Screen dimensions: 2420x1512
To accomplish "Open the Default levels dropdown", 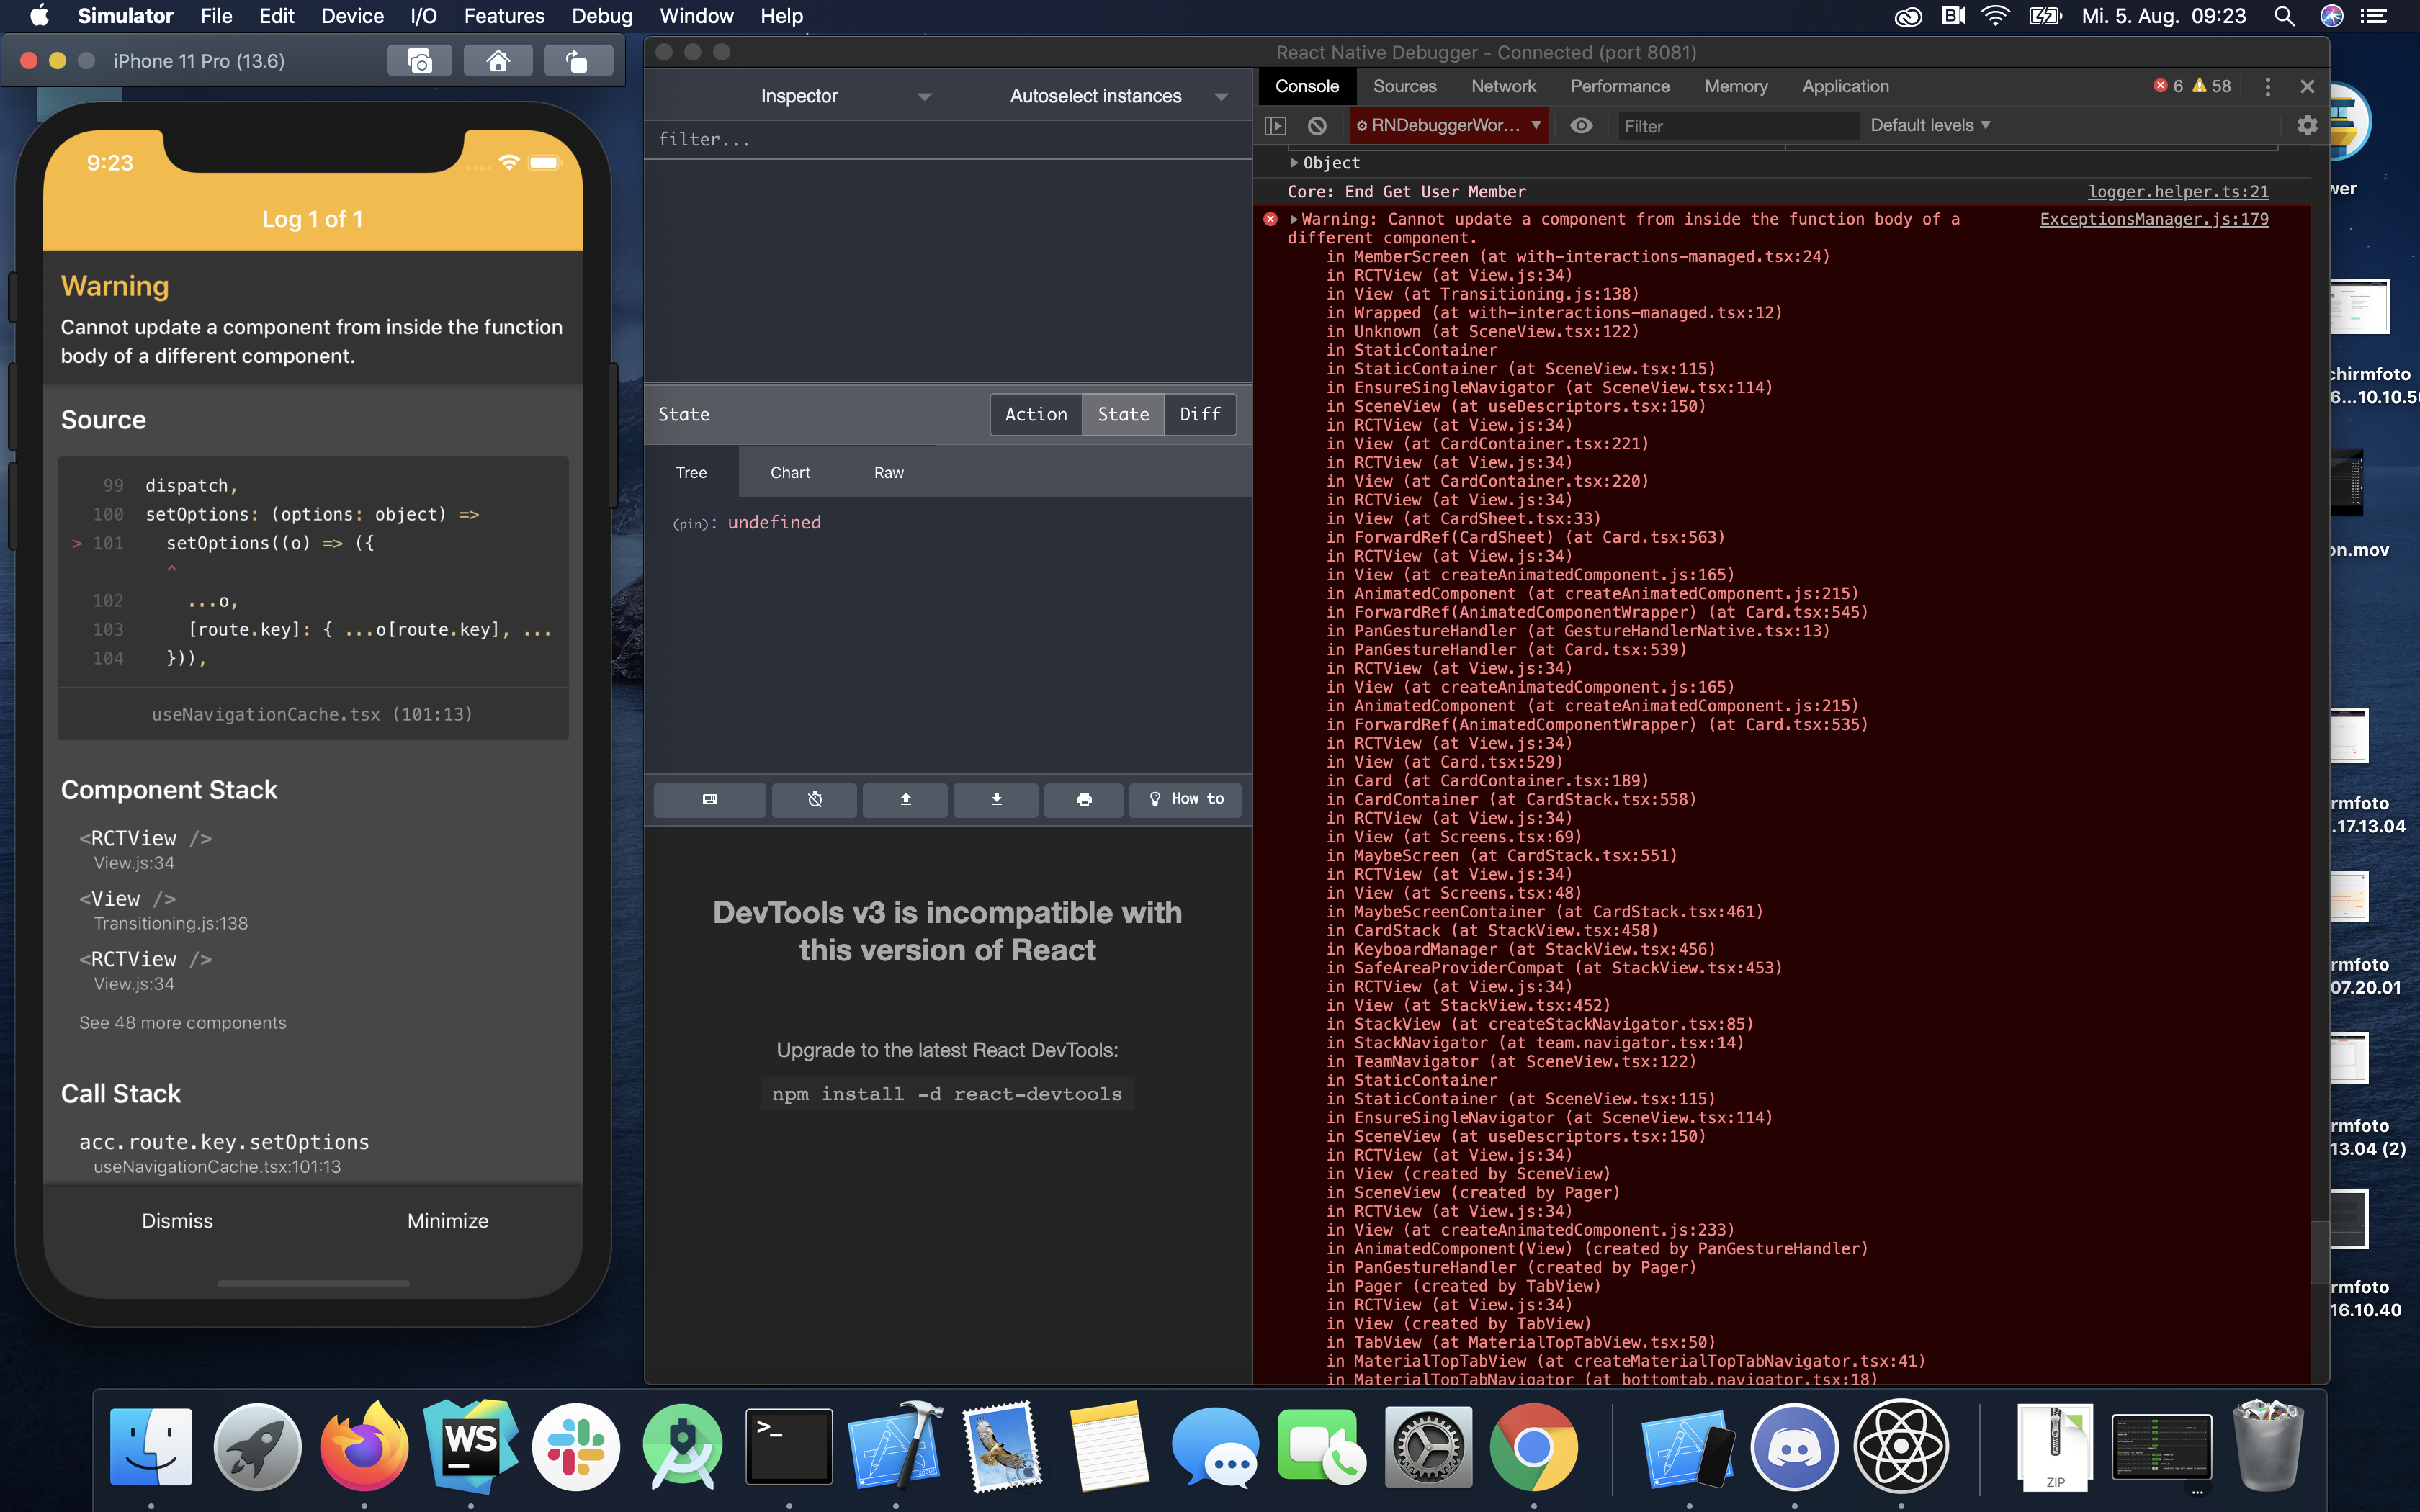I will coord(1930,126).
